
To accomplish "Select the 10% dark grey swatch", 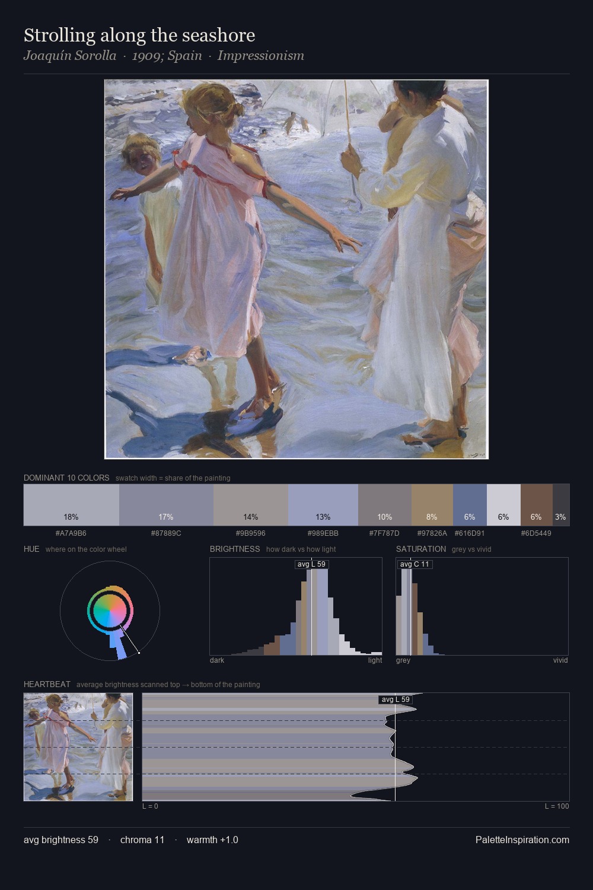I will click(x=385, y=505).
